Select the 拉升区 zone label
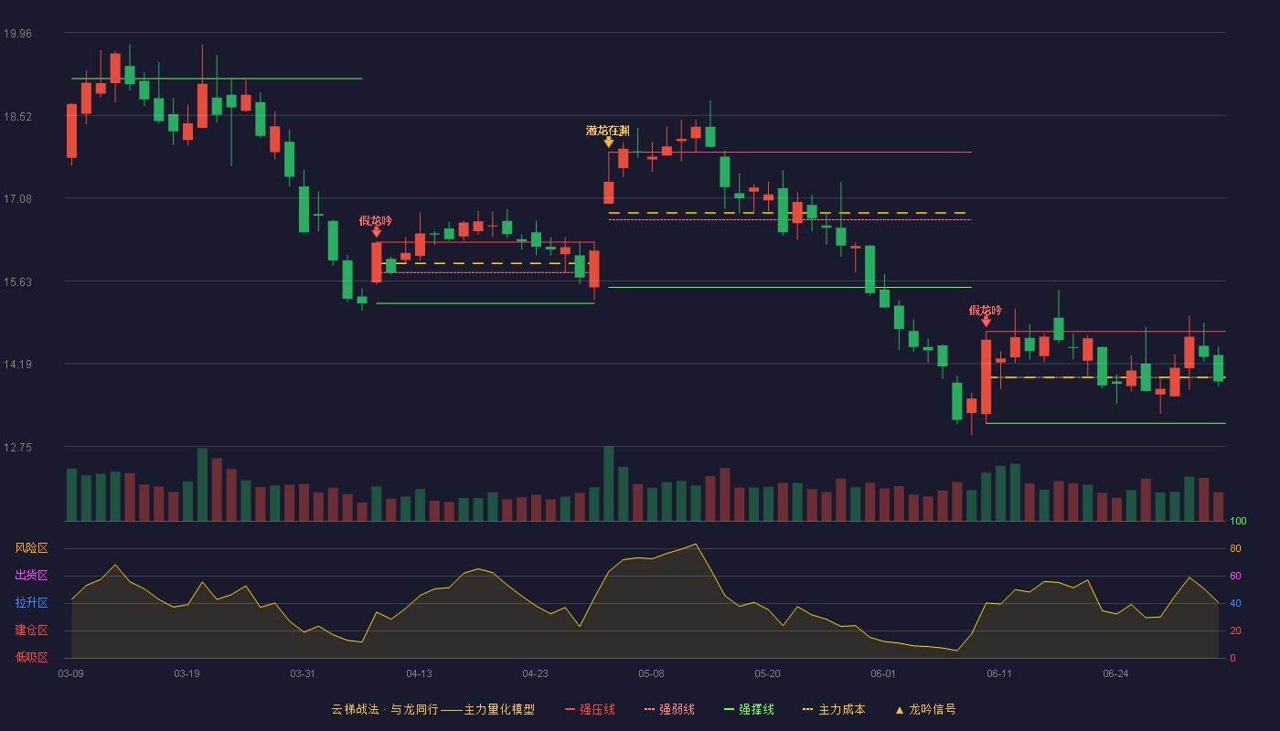This screenshot has width=1280, height=731. click(x=31, y=603)
